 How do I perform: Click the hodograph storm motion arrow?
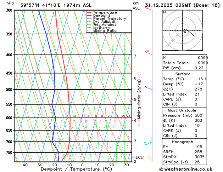click(184, 31)
